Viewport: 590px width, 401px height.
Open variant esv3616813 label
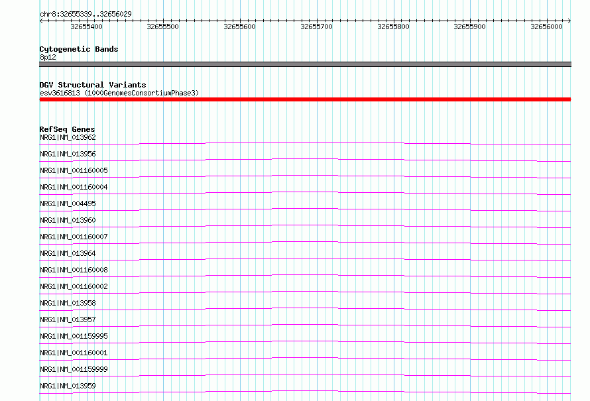click(x=119, y=93)
